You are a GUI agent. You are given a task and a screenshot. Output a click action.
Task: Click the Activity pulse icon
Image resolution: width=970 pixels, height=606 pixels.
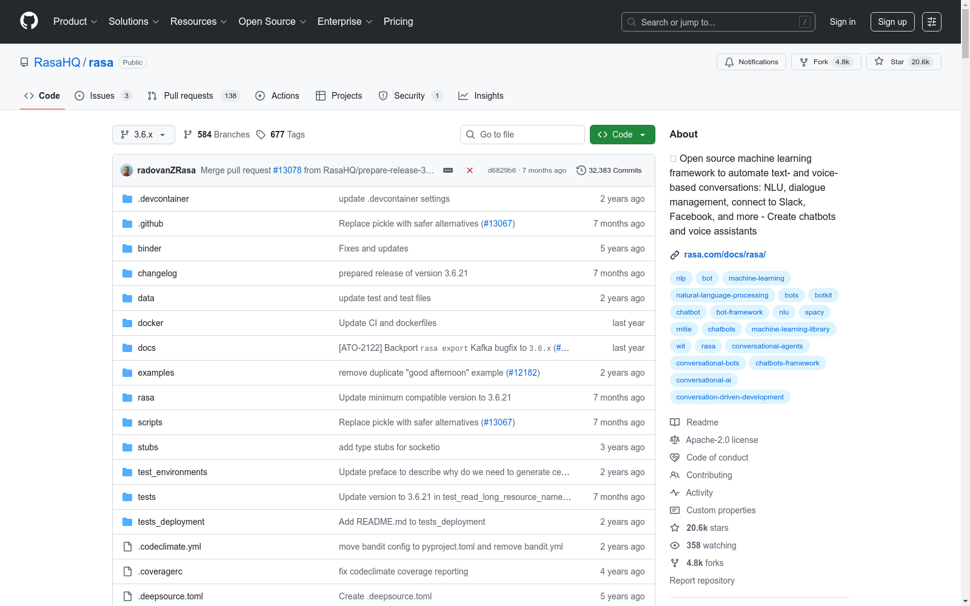(675, 493)
